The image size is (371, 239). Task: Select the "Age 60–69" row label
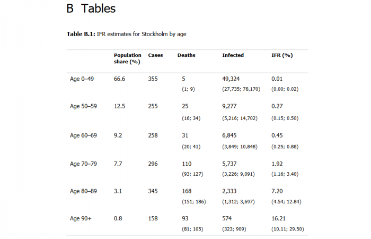click(x=84, y=135)
